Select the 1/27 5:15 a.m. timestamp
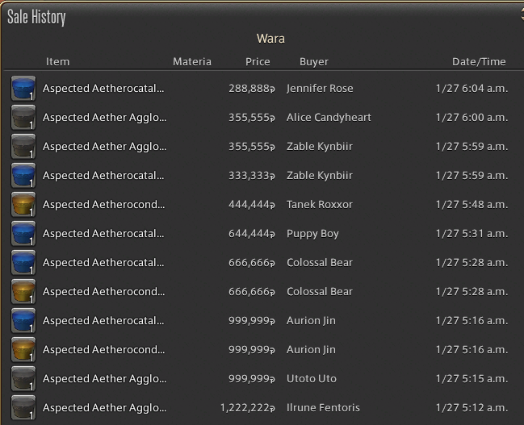This screenshot has width=524, height=425. coord(472,379)
